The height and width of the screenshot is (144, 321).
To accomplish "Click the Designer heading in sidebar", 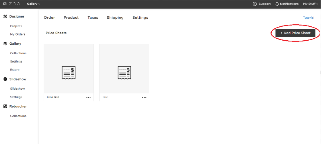I will point(17,16).
